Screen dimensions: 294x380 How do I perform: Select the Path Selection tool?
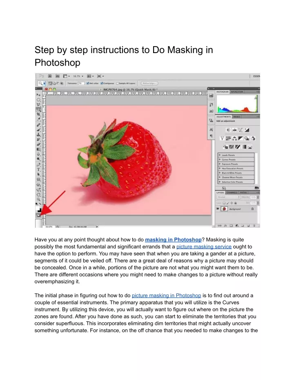[38, 175]
